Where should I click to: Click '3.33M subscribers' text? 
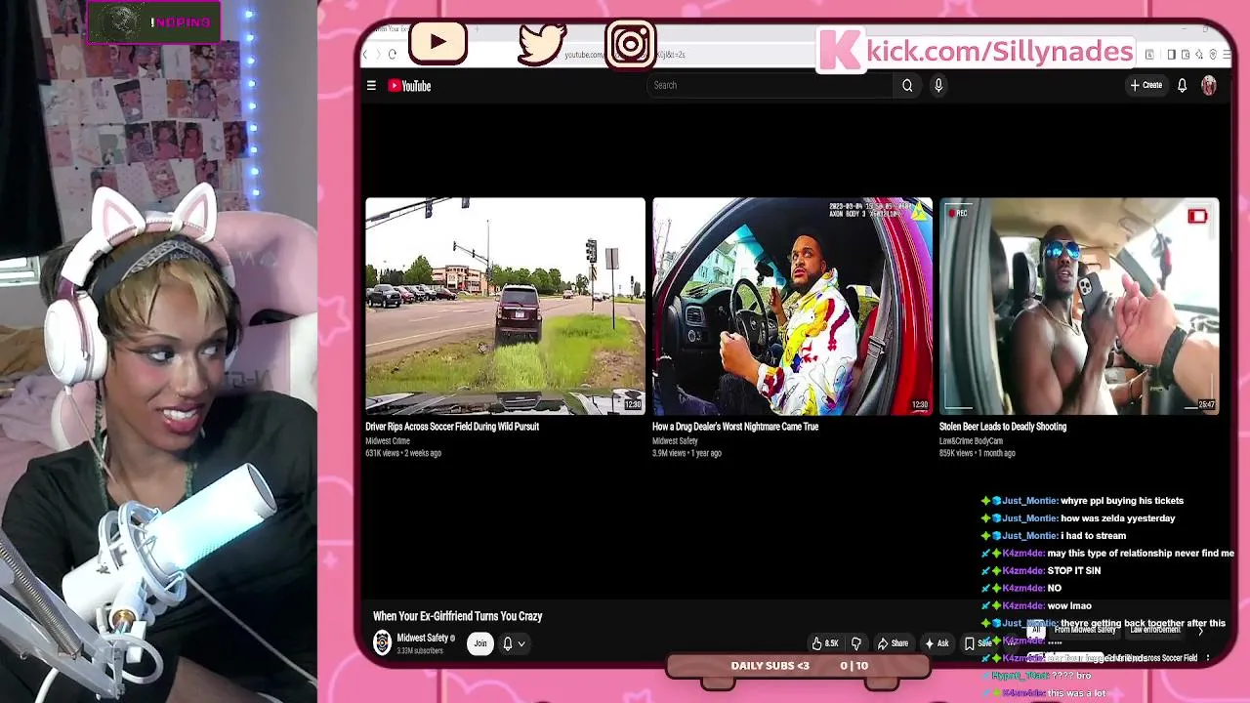[422, 650]
